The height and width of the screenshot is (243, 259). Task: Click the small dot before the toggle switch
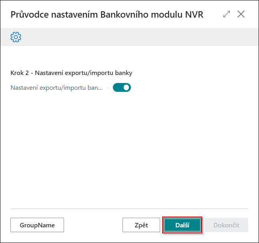(x=108, y=88)
